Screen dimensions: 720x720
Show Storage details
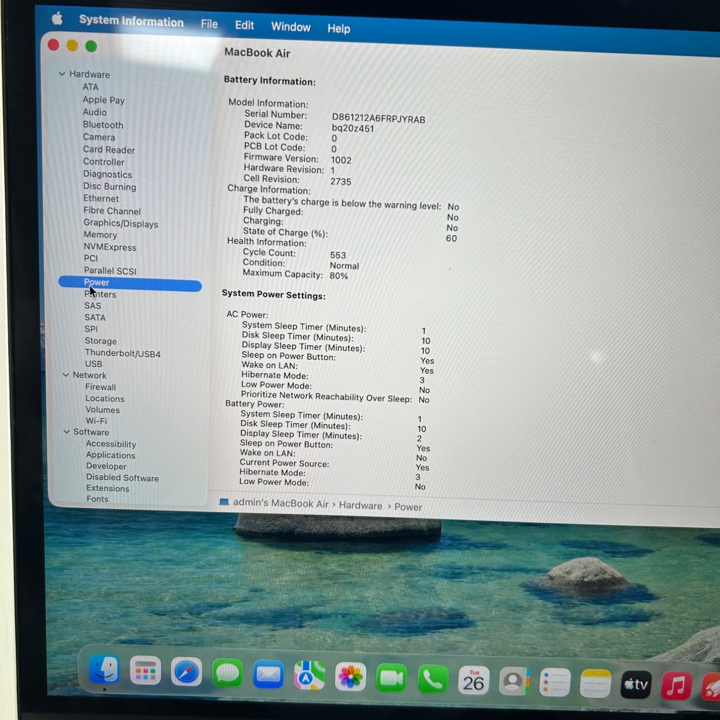click(x=101, y=341)
